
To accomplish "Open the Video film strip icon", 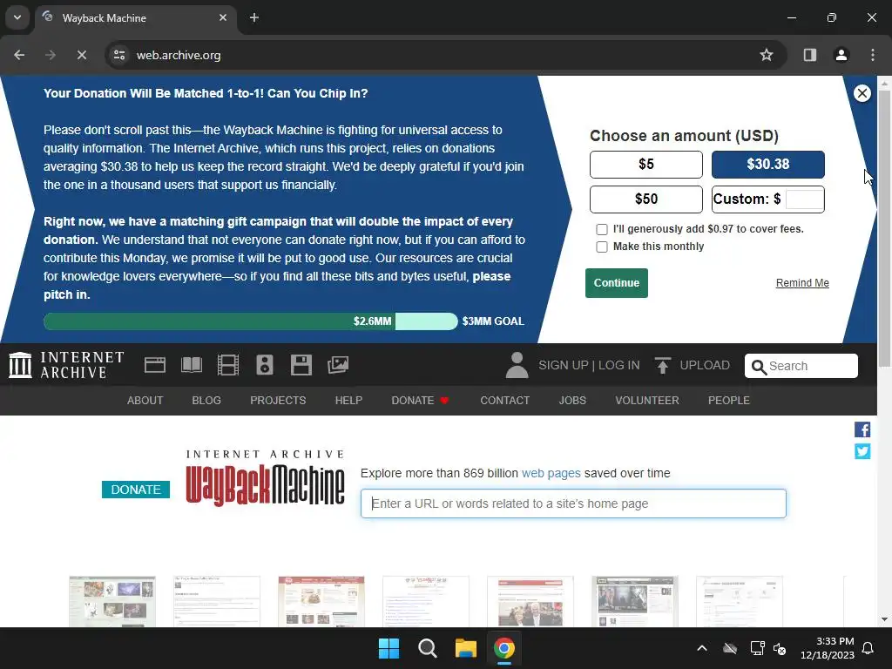I will tap(228, 365).
